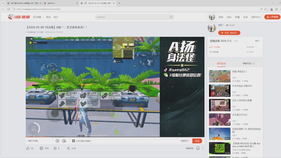Open 收藏 favorites in header
The width and height of the screenshot is (281, 158).
237,17
